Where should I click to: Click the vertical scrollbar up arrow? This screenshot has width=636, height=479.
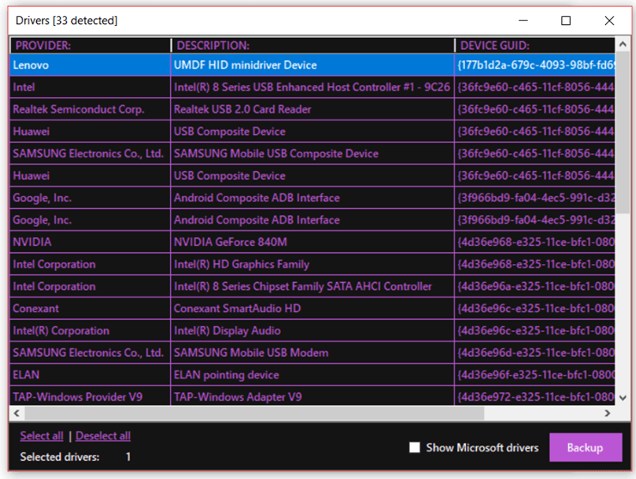623,44
